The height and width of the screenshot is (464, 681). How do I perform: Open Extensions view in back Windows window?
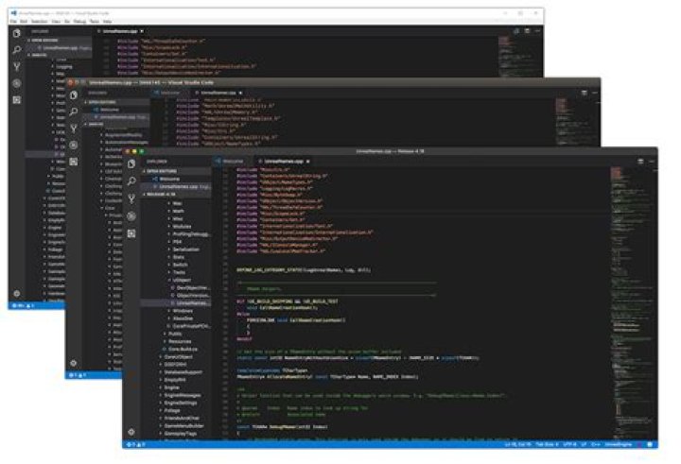[x=16, y=100]
